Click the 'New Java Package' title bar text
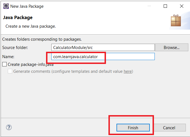Viewport: 190px width, 137px height. point(27,6)
